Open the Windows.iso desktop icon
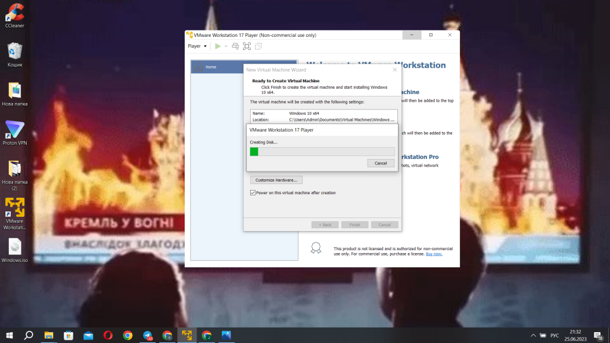This screenshot has height=343, width=610. click(14, 247)
